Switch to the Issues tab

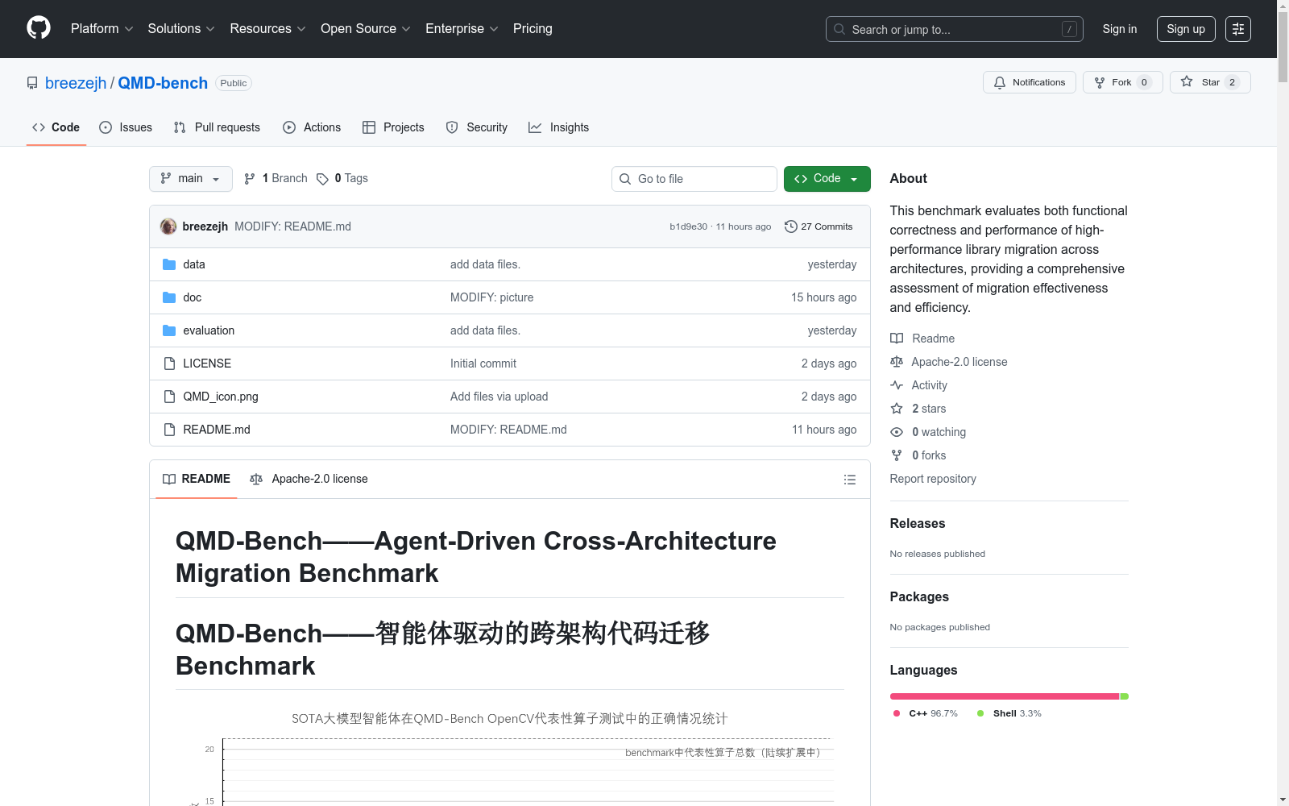tap(126, 127)
